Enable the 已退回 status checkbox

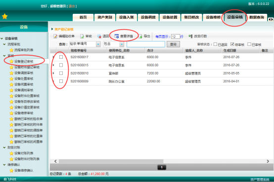pos(215,44)
